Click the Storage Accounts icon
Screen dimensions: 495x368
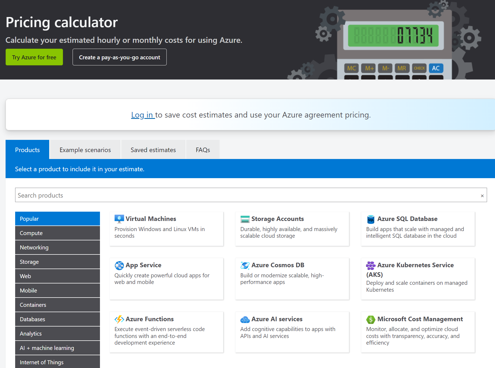[x=245, y=219]
